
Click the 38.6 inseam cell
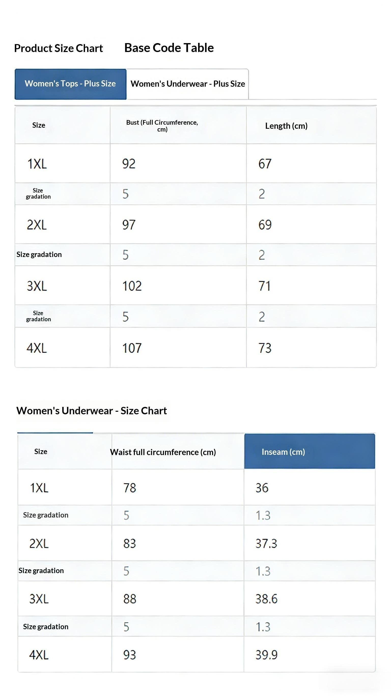[x=266, y=599]
